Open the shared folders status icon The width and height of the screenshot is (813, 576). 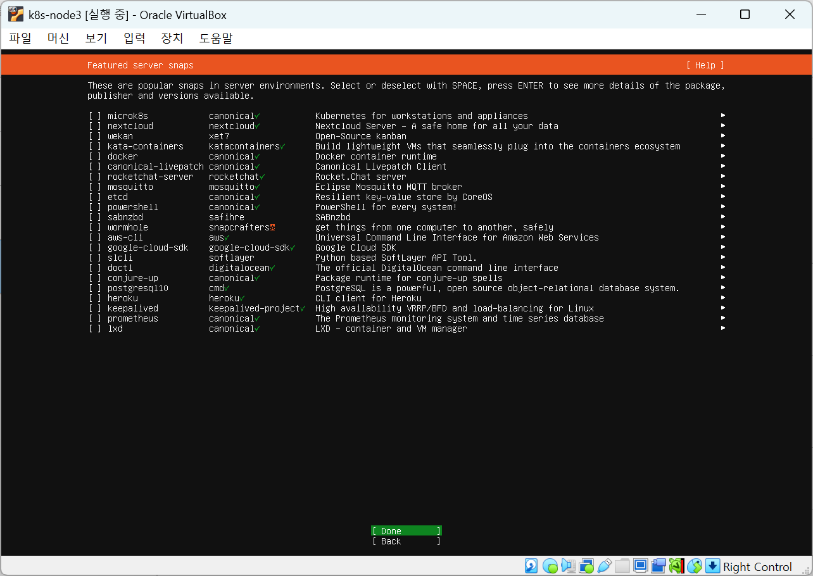click(x=622, y=566)
